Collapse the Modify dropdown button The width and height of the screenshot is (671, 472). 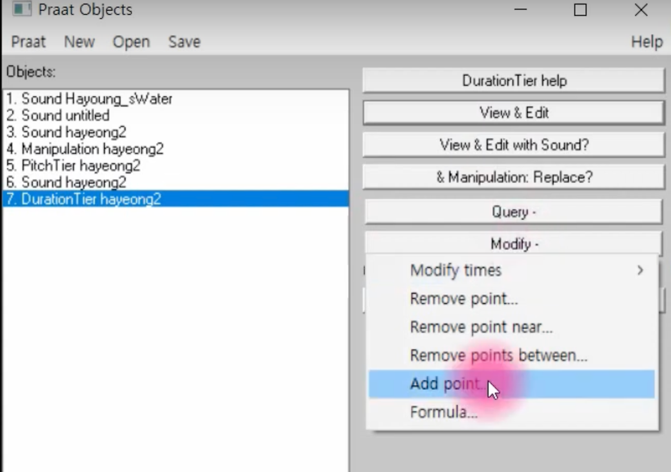pyautogui.click(x=514, y=244)
